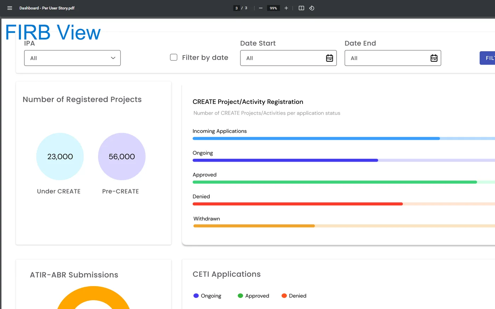Click the blue Ongoing legend dot

click(196, 296)
